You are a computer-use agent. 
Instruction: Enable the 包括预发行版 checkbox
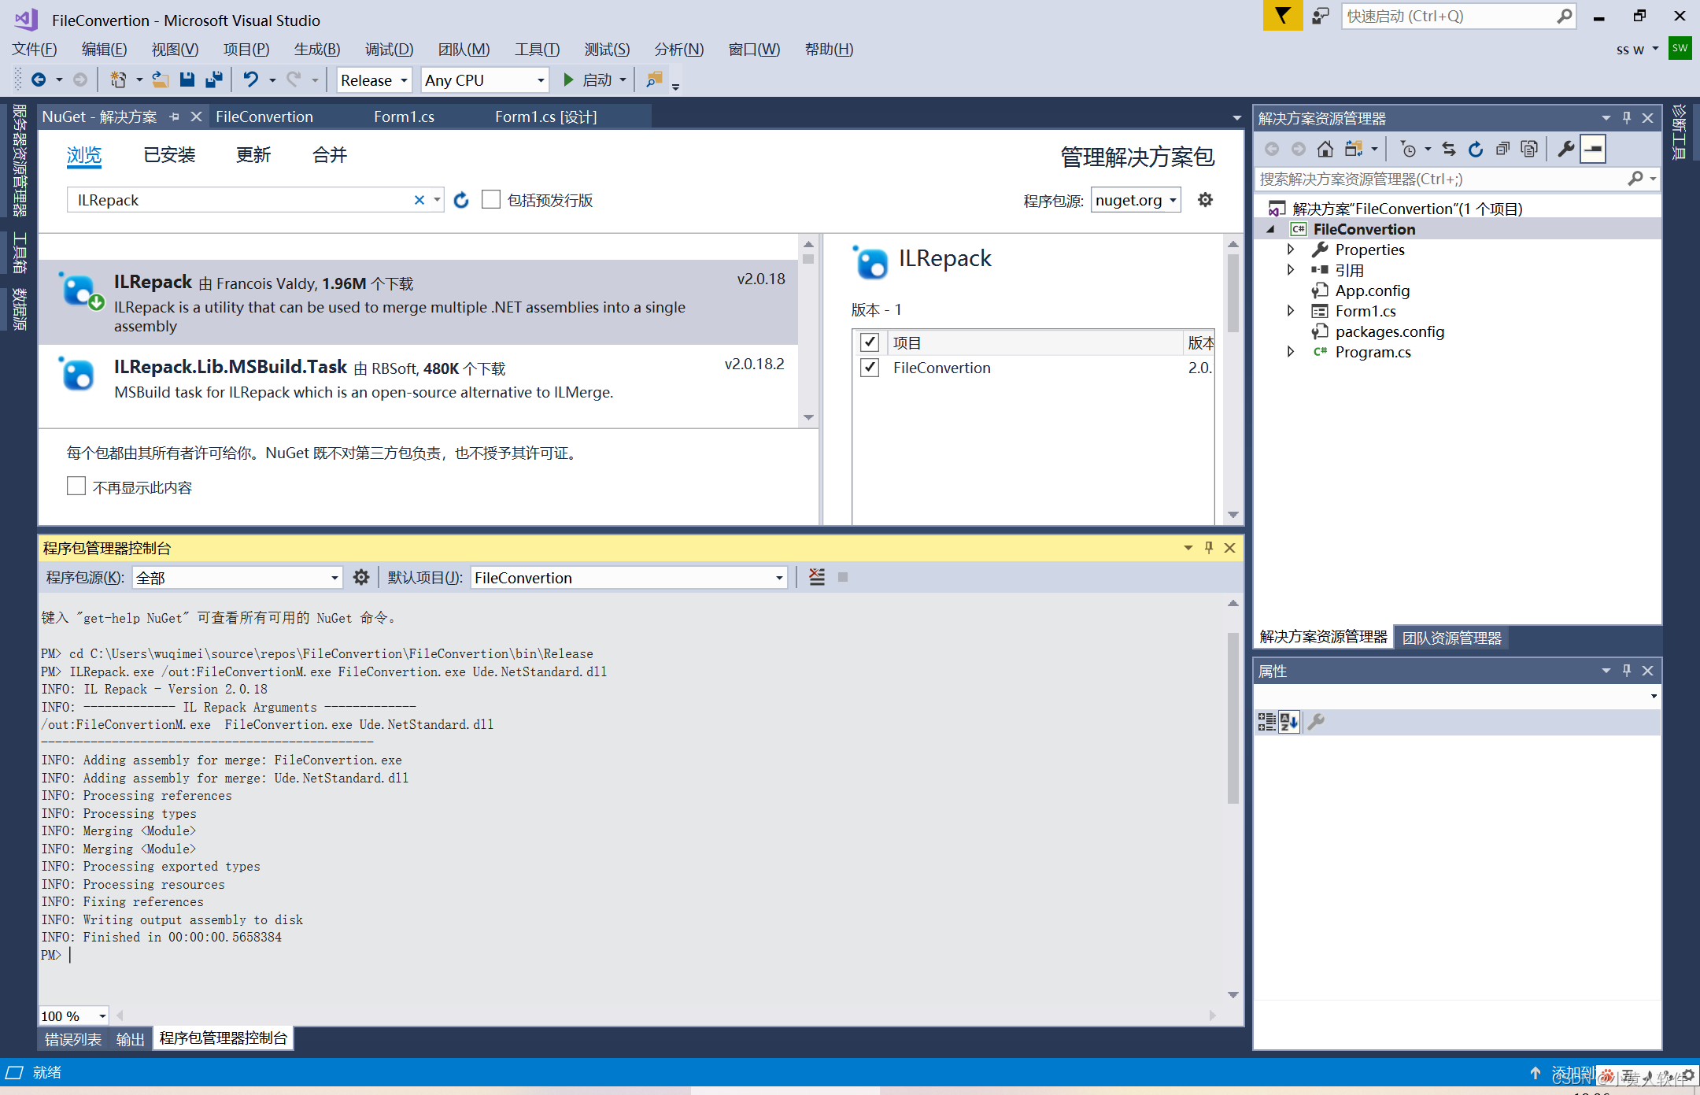pos(490,199)
